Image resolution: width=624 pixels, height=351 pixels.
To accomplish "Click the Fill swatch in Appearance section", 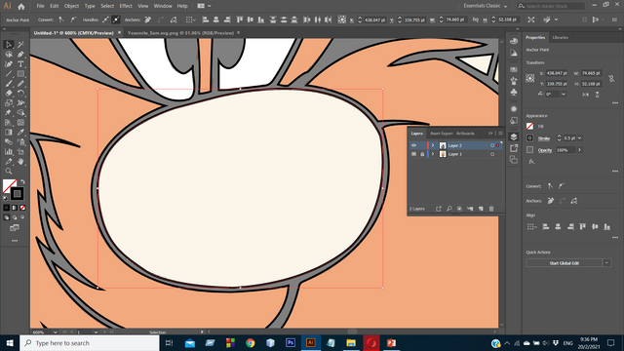I will tap(530, 126).
